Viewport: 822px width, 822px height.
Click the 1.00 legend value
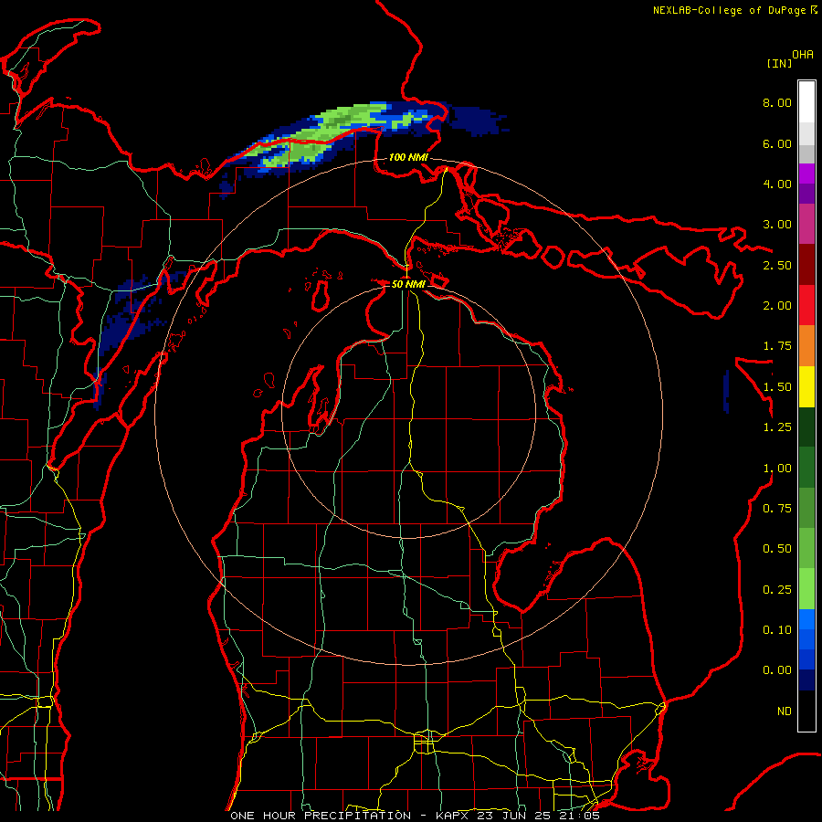pos(777,469)
